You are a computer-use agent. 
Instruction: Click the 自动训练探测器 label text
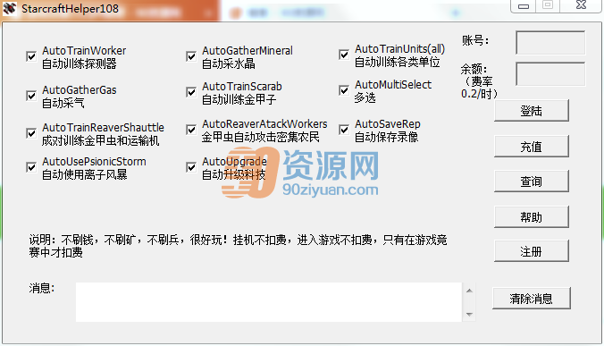pos(80,64)
